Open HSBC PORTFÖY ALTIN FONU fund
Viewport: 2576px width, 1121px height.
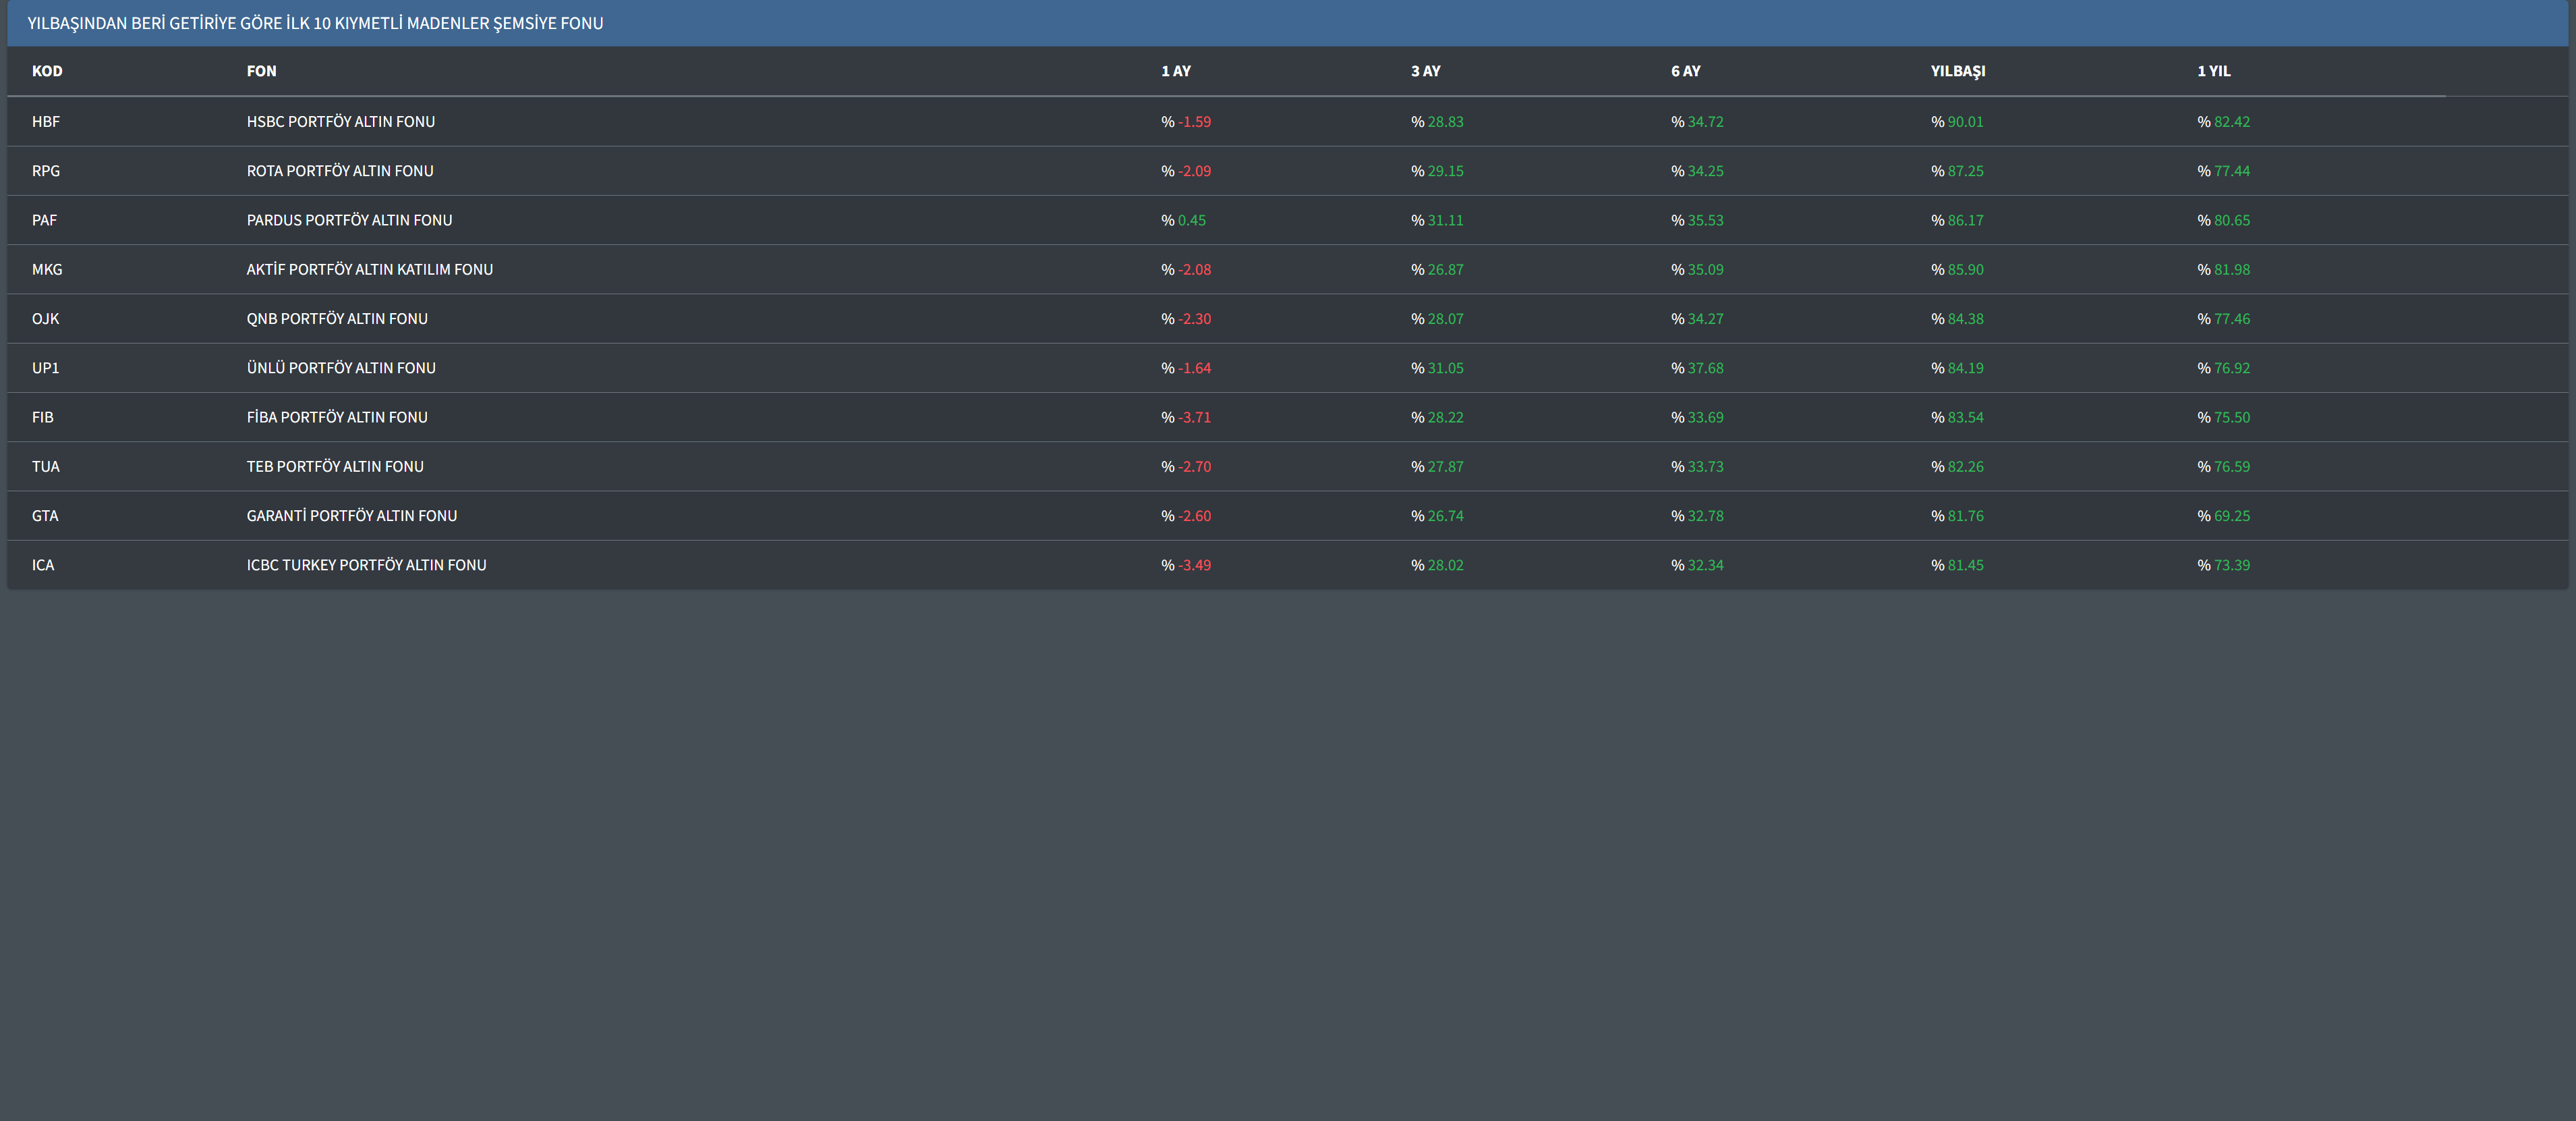(x=341, y=122)
